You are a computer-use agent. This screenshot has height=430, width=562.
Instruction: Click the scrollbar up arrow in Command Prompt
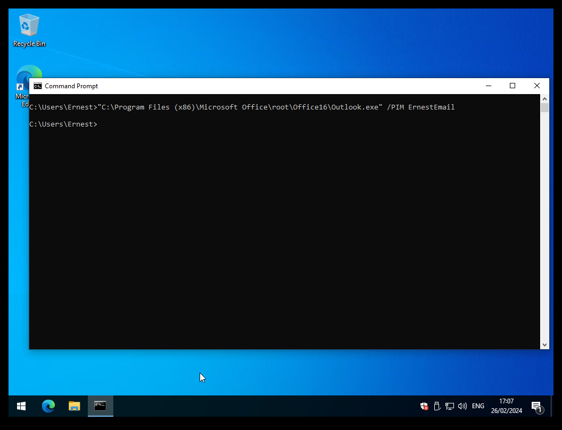544,99
